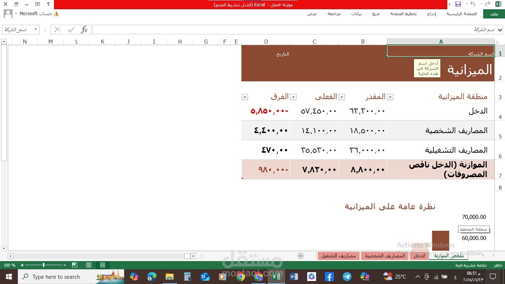The width and height of the screenshot is (505, 284).
Task: Click the Redo arrow in title bar
Action: pos(488,4)
